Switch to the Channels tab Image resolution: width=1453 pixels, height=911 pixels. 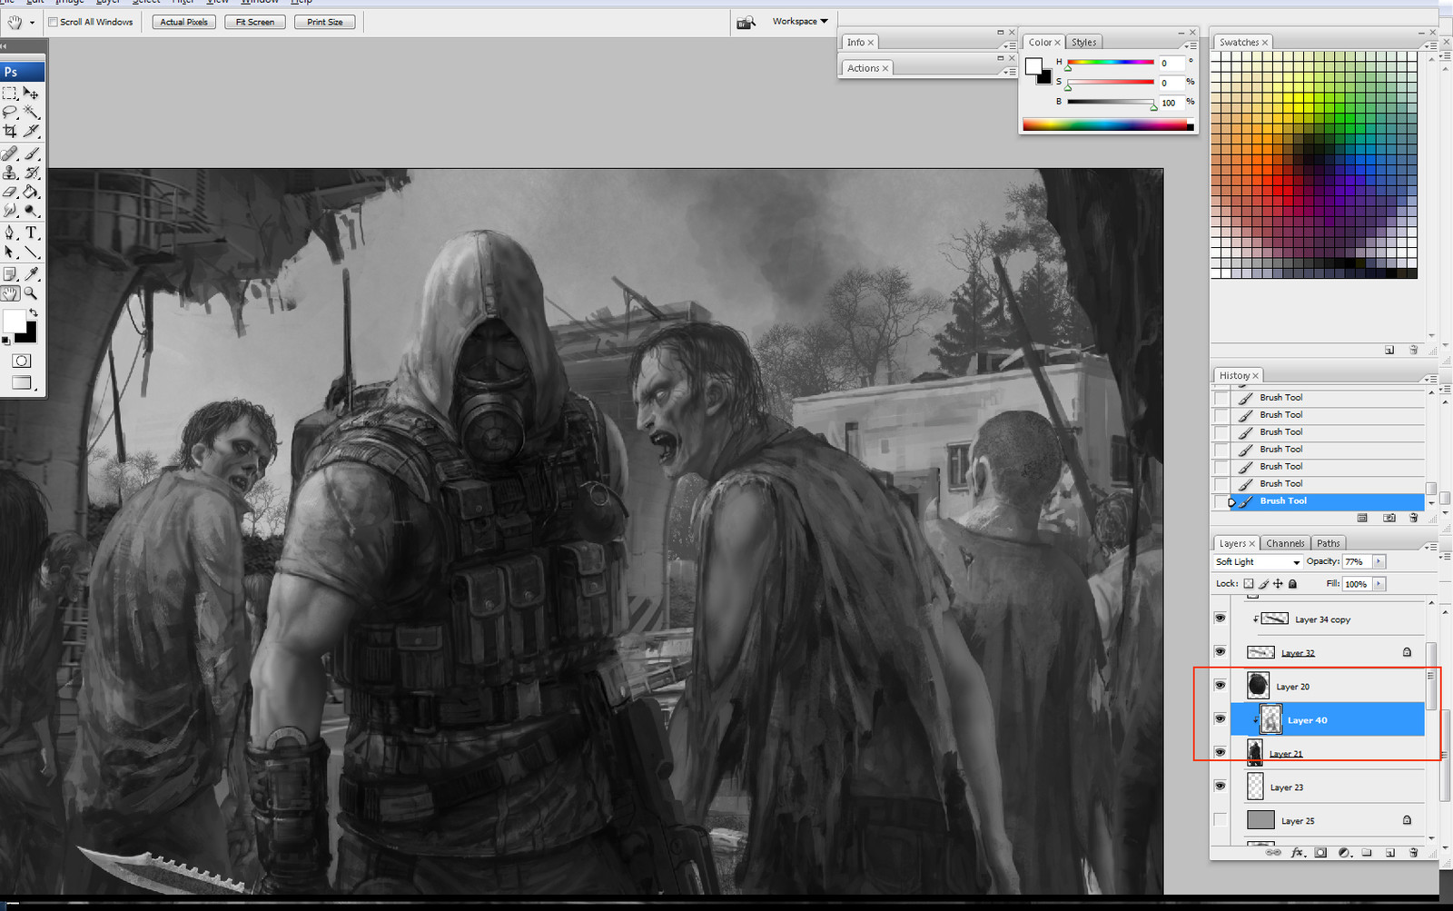tap(1285, 543)
